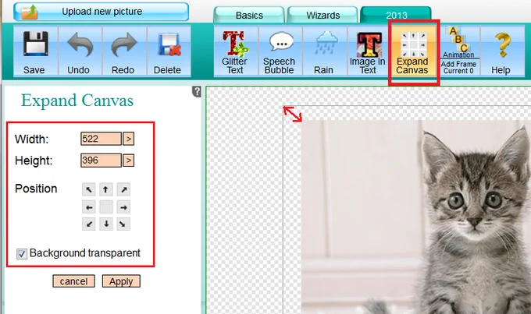Click the kitten image on the canvas

[x=416, y=217]
